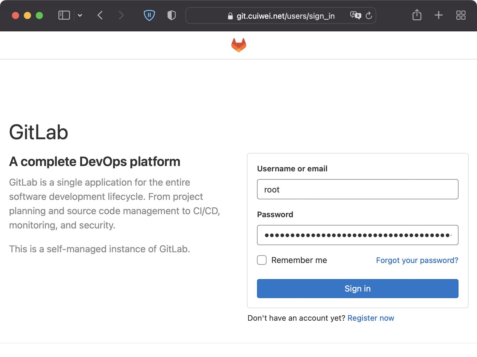Click the 'Password' label
The image size is (477, 357).
pos(275,214)
